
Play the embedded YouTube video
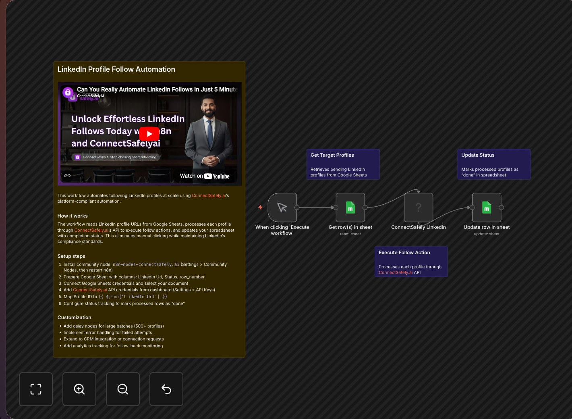pyautogui.click(x=149, y=134)
